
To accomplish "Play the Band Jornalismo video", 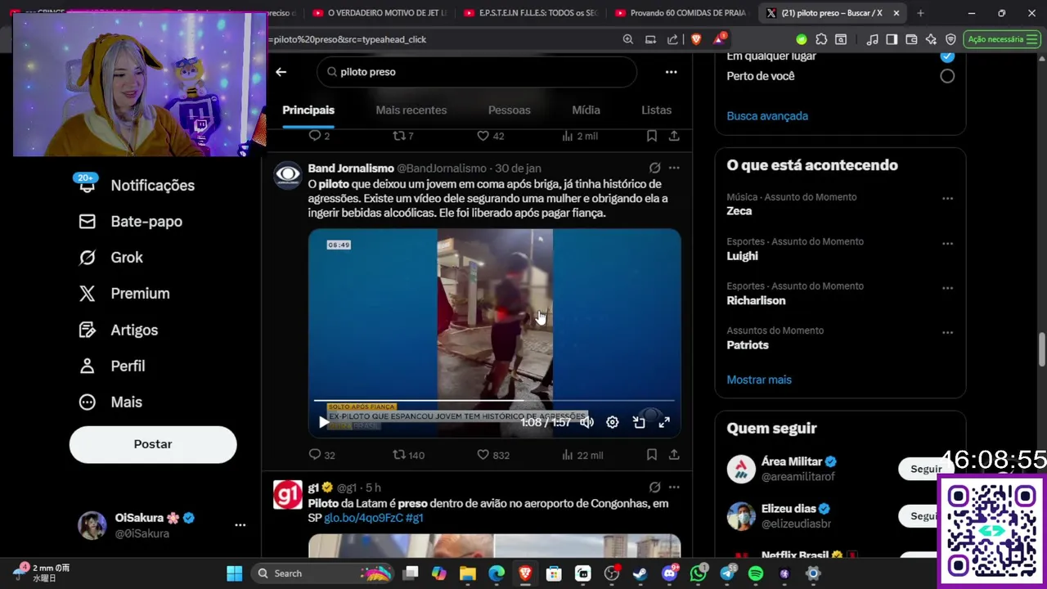I will (323, 422).
